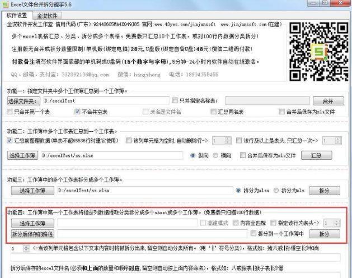Click website text www.43yes.com/jinjunsoft
Viewport: 352px width, 278px height.
(x=185, y=24)
